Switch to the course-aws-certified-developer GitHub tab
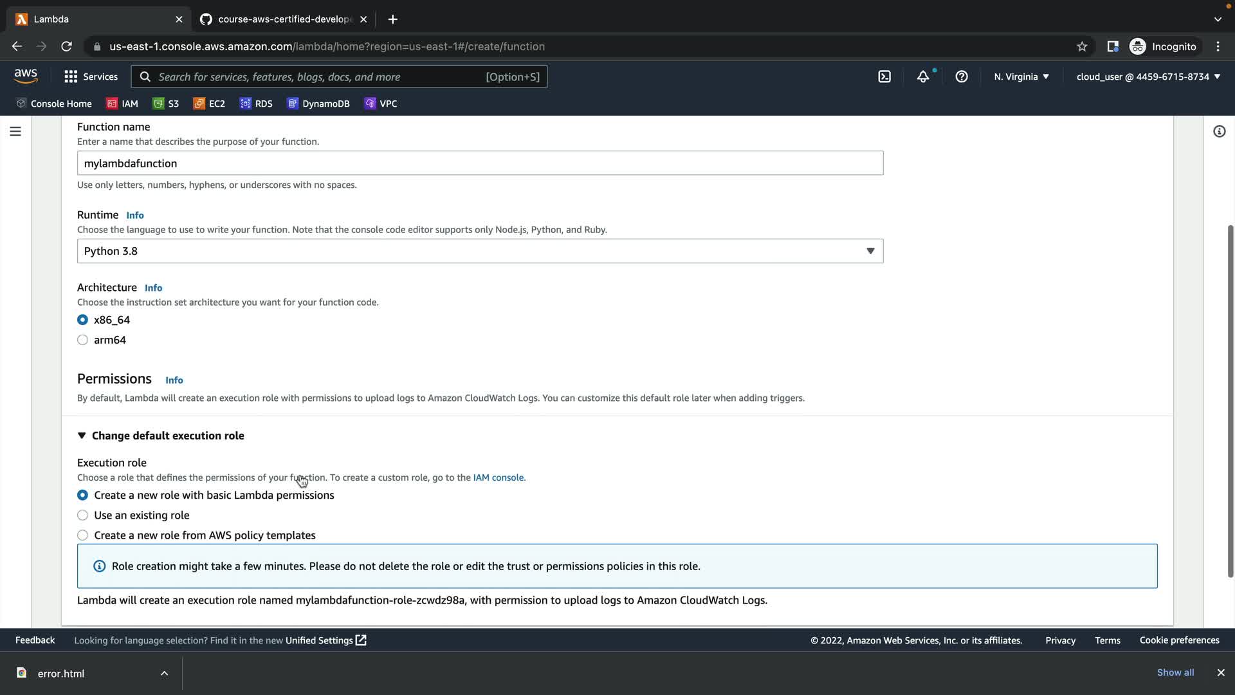The width and height of the screenshot is (1235, 695). click(x=283, y=19)
